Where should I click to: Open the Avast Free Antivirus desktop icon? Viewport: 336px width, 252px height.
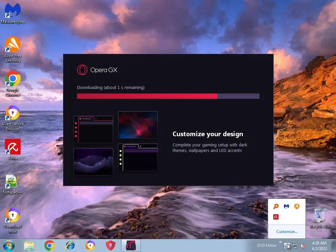(13, 49)
